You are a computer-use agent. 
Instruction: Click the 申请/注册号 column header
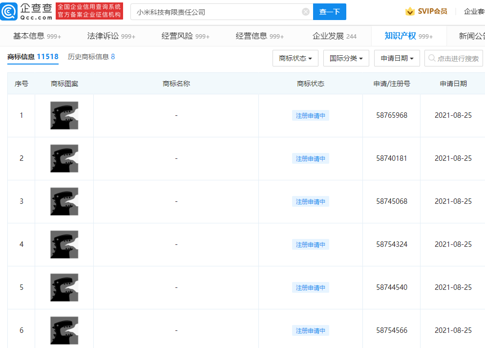[x=392, y=84]
